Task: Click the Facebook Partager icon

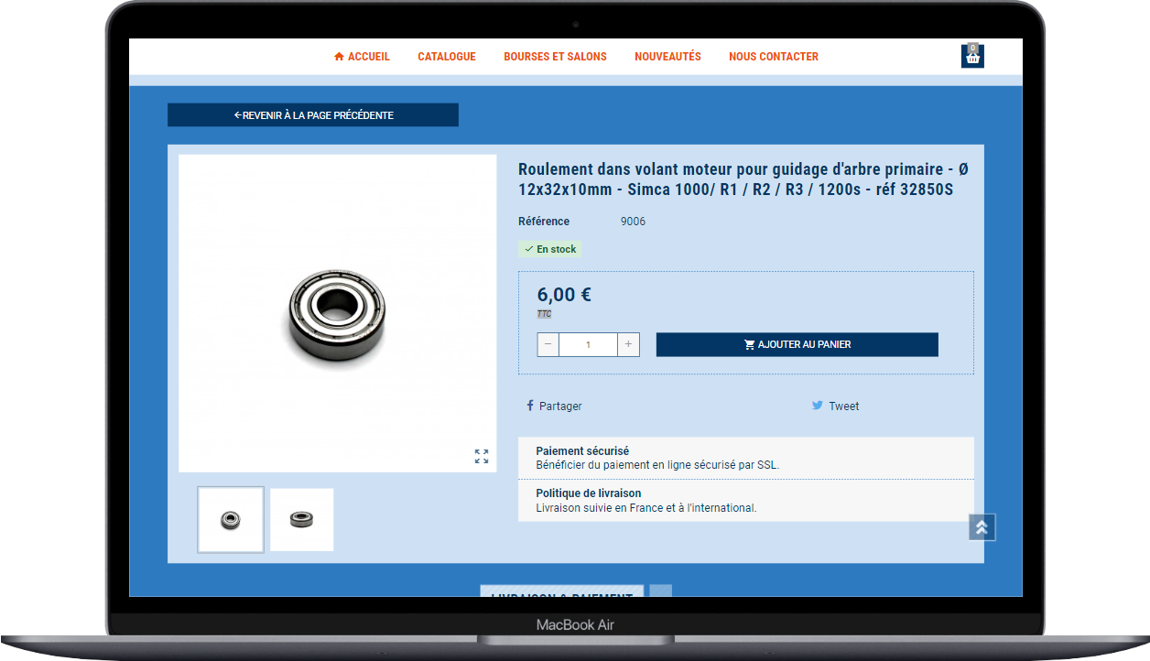Action: [530, 406]
